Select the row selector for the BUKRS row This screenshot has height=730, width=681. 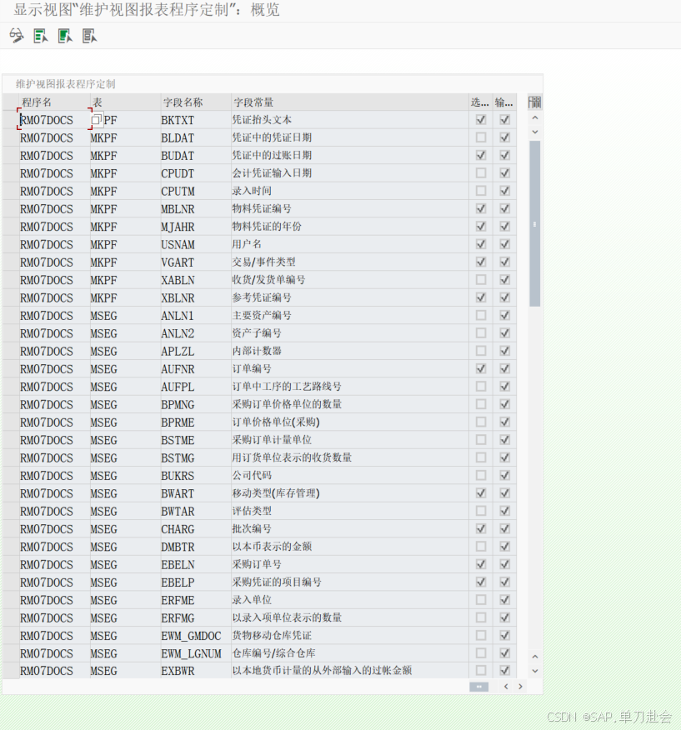11,475
